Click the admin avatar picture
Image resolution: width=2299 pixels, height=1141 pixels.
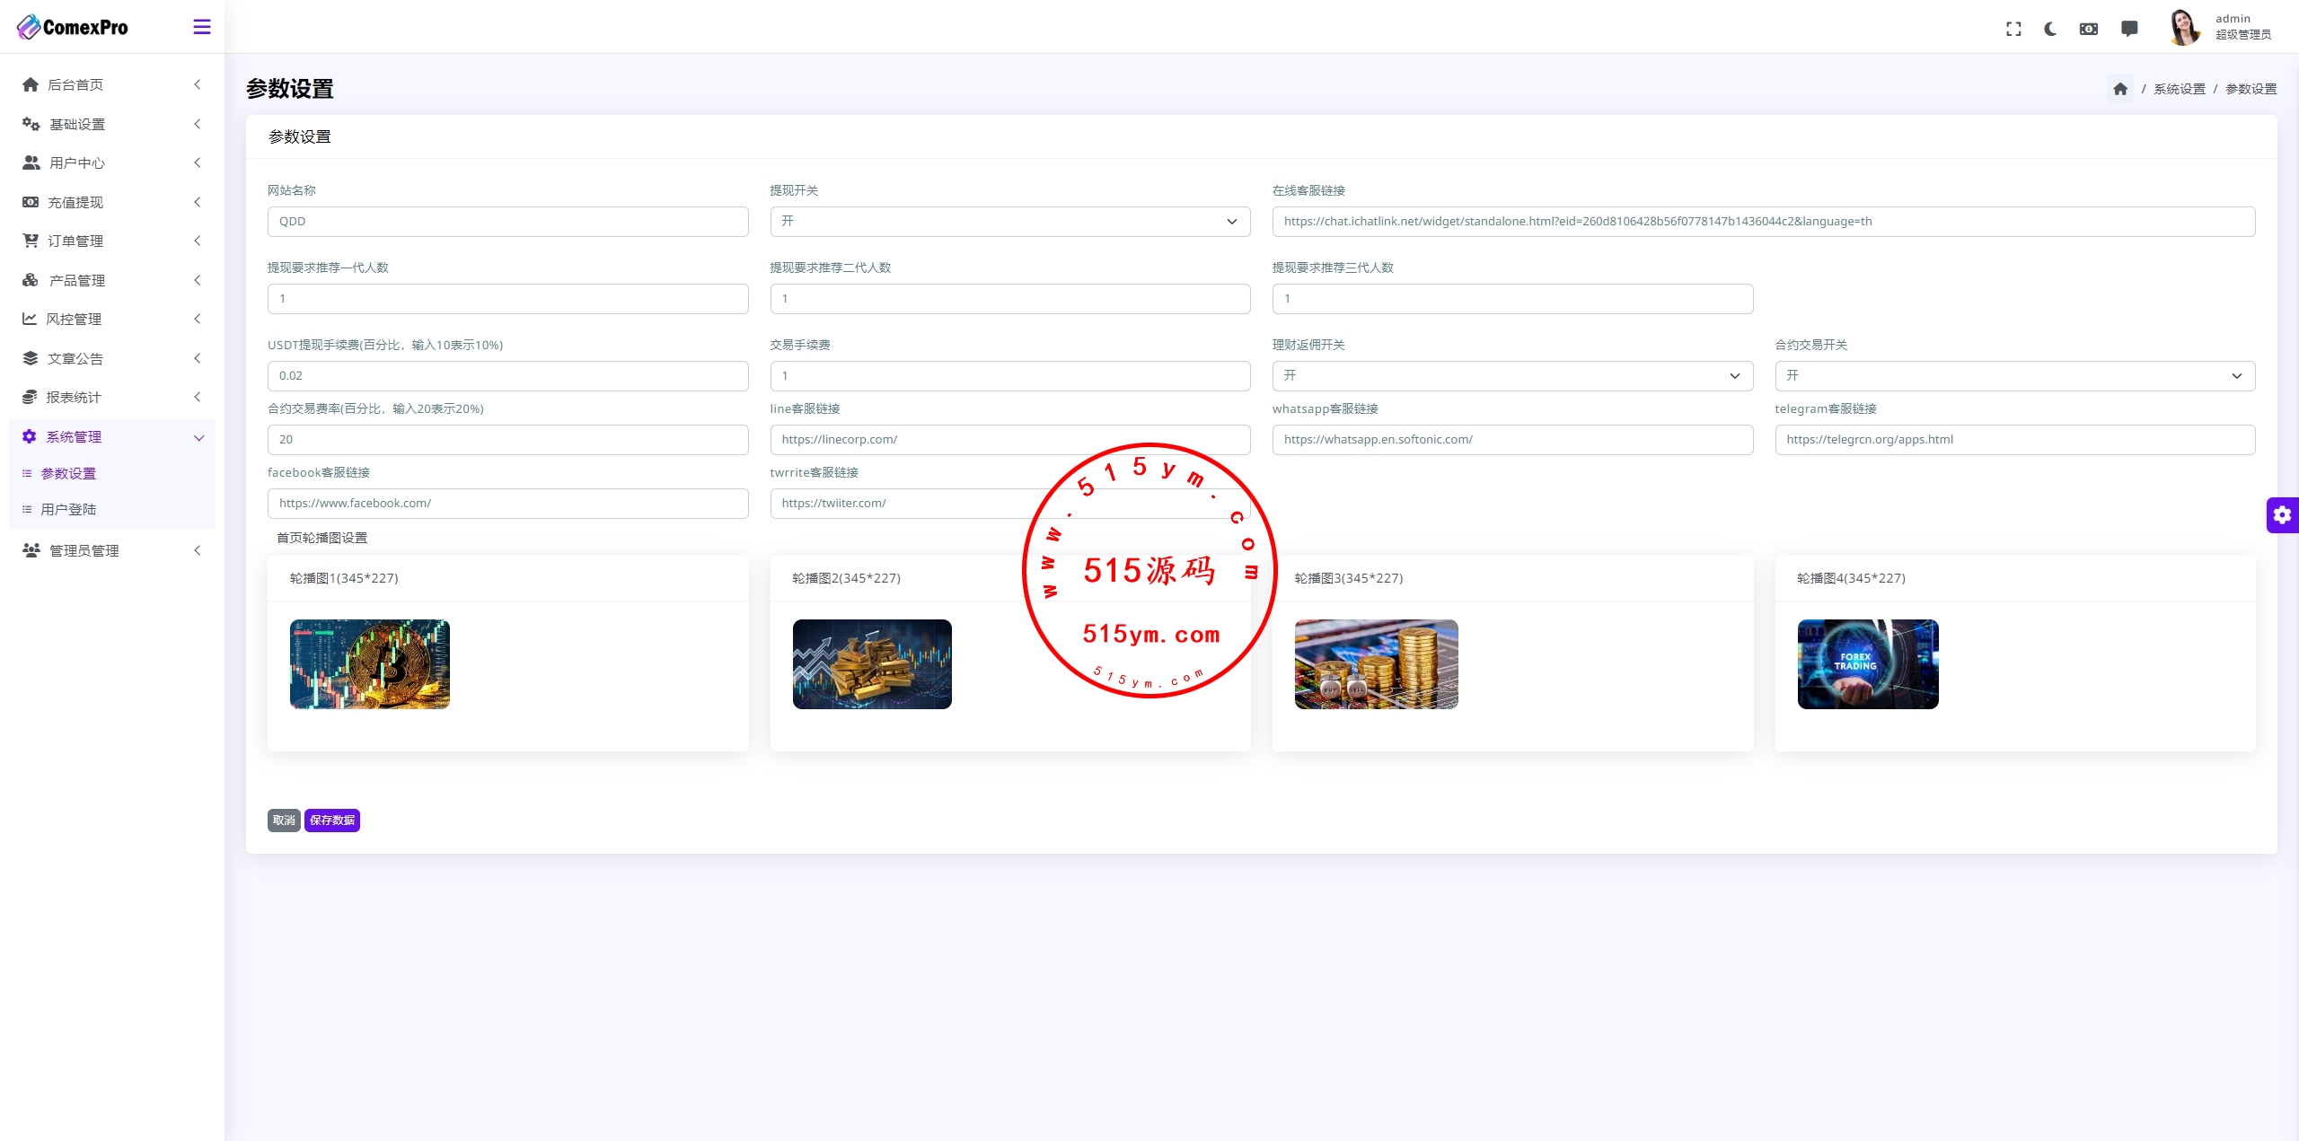(2184, 27)
